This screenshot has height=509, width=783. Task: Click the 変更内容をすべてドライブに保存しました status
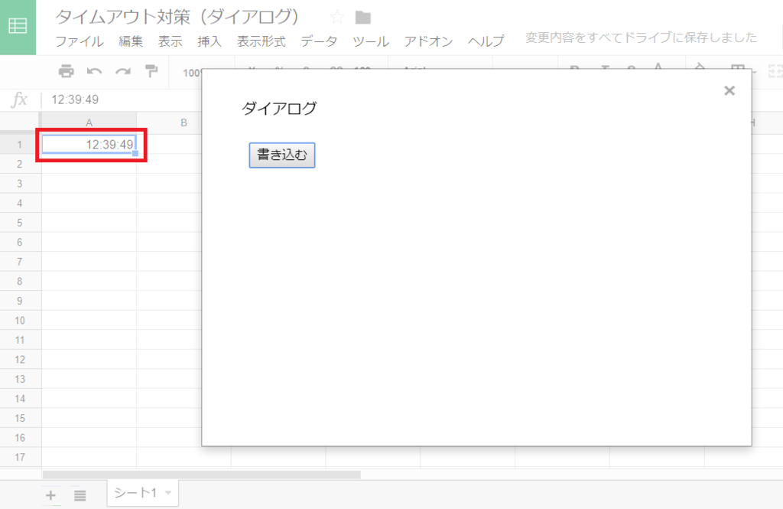(x=642, y=38)
